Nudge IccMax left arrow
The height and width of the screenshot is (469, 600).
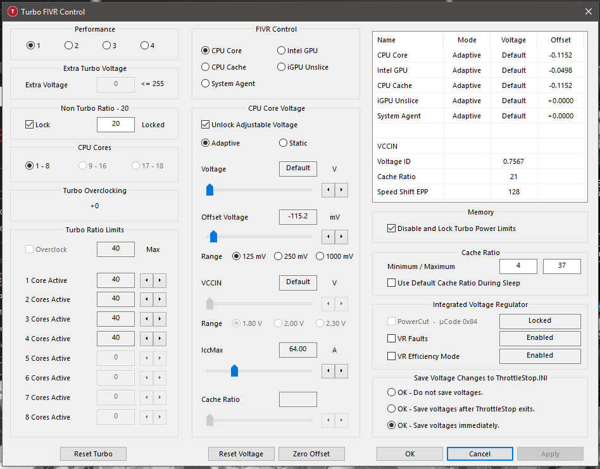328,371
